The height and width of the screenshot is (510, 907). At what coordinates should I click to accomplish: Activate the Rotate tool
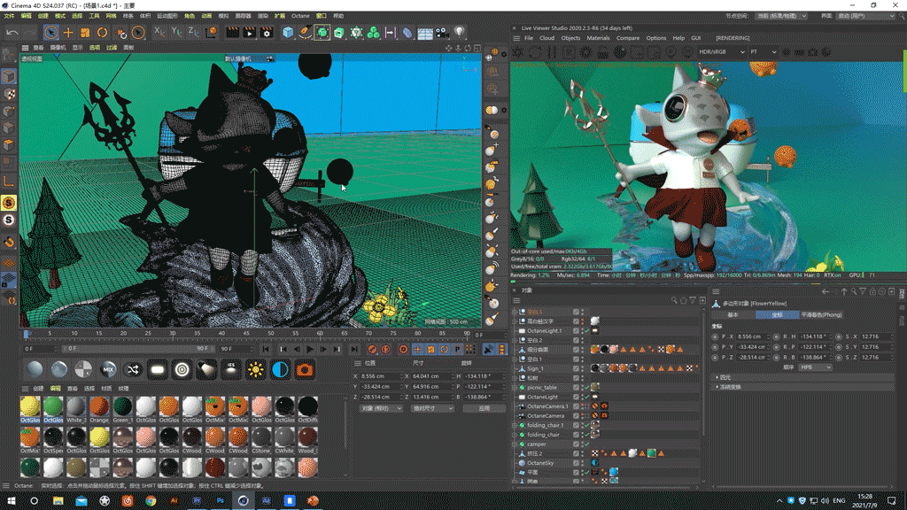click(x=103, y=33)
